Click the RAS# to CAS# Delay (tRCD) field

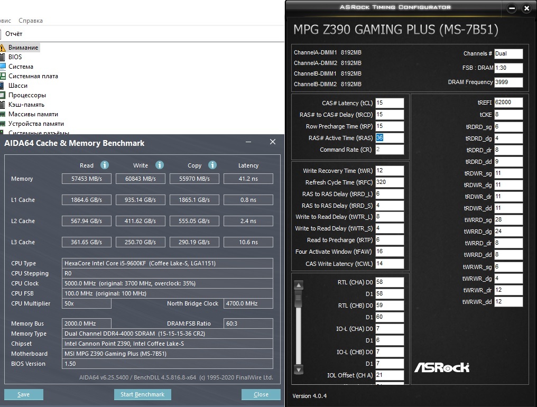[x=390, y=114]
